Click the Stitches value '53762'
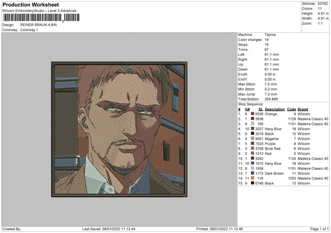 pos(323,4)
